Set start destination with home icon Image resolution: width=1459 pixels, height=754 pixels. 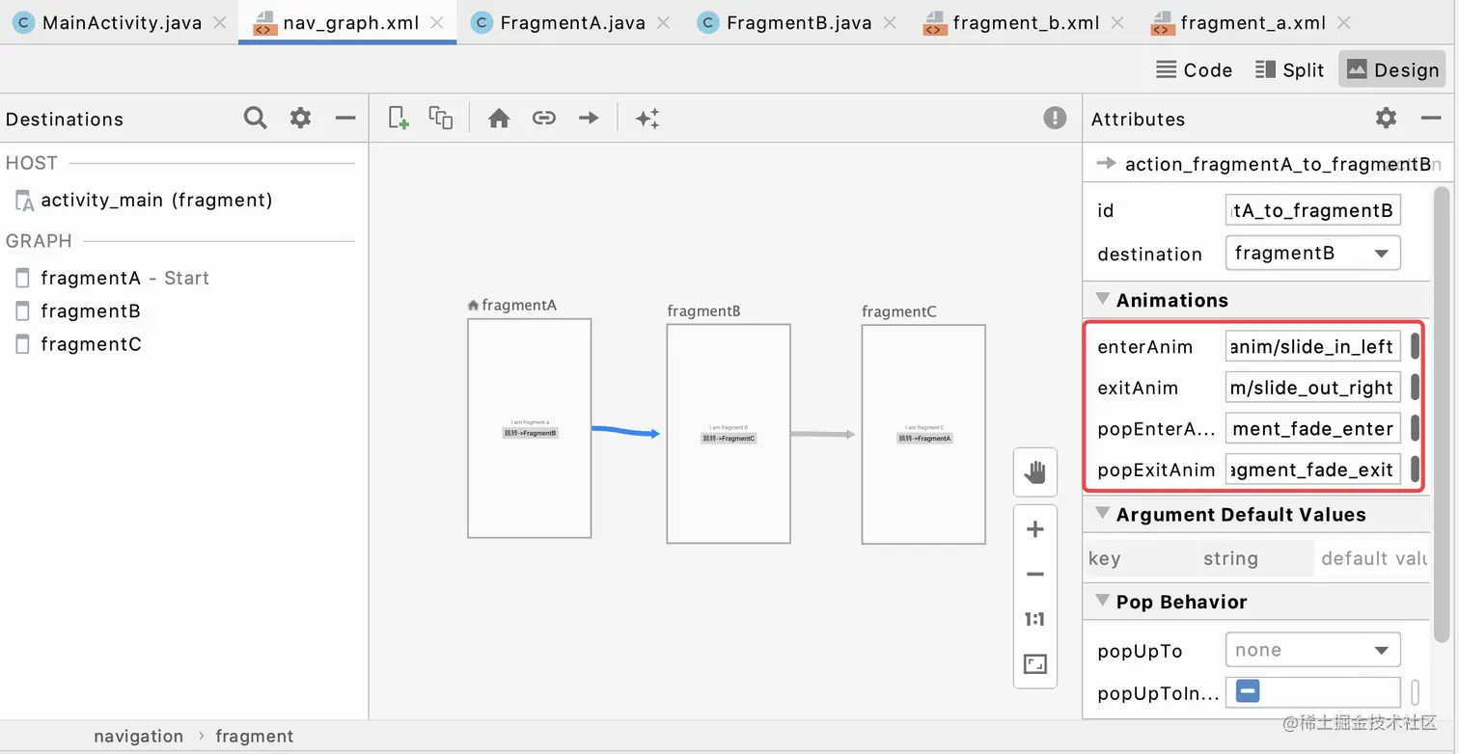click(499, 118)
